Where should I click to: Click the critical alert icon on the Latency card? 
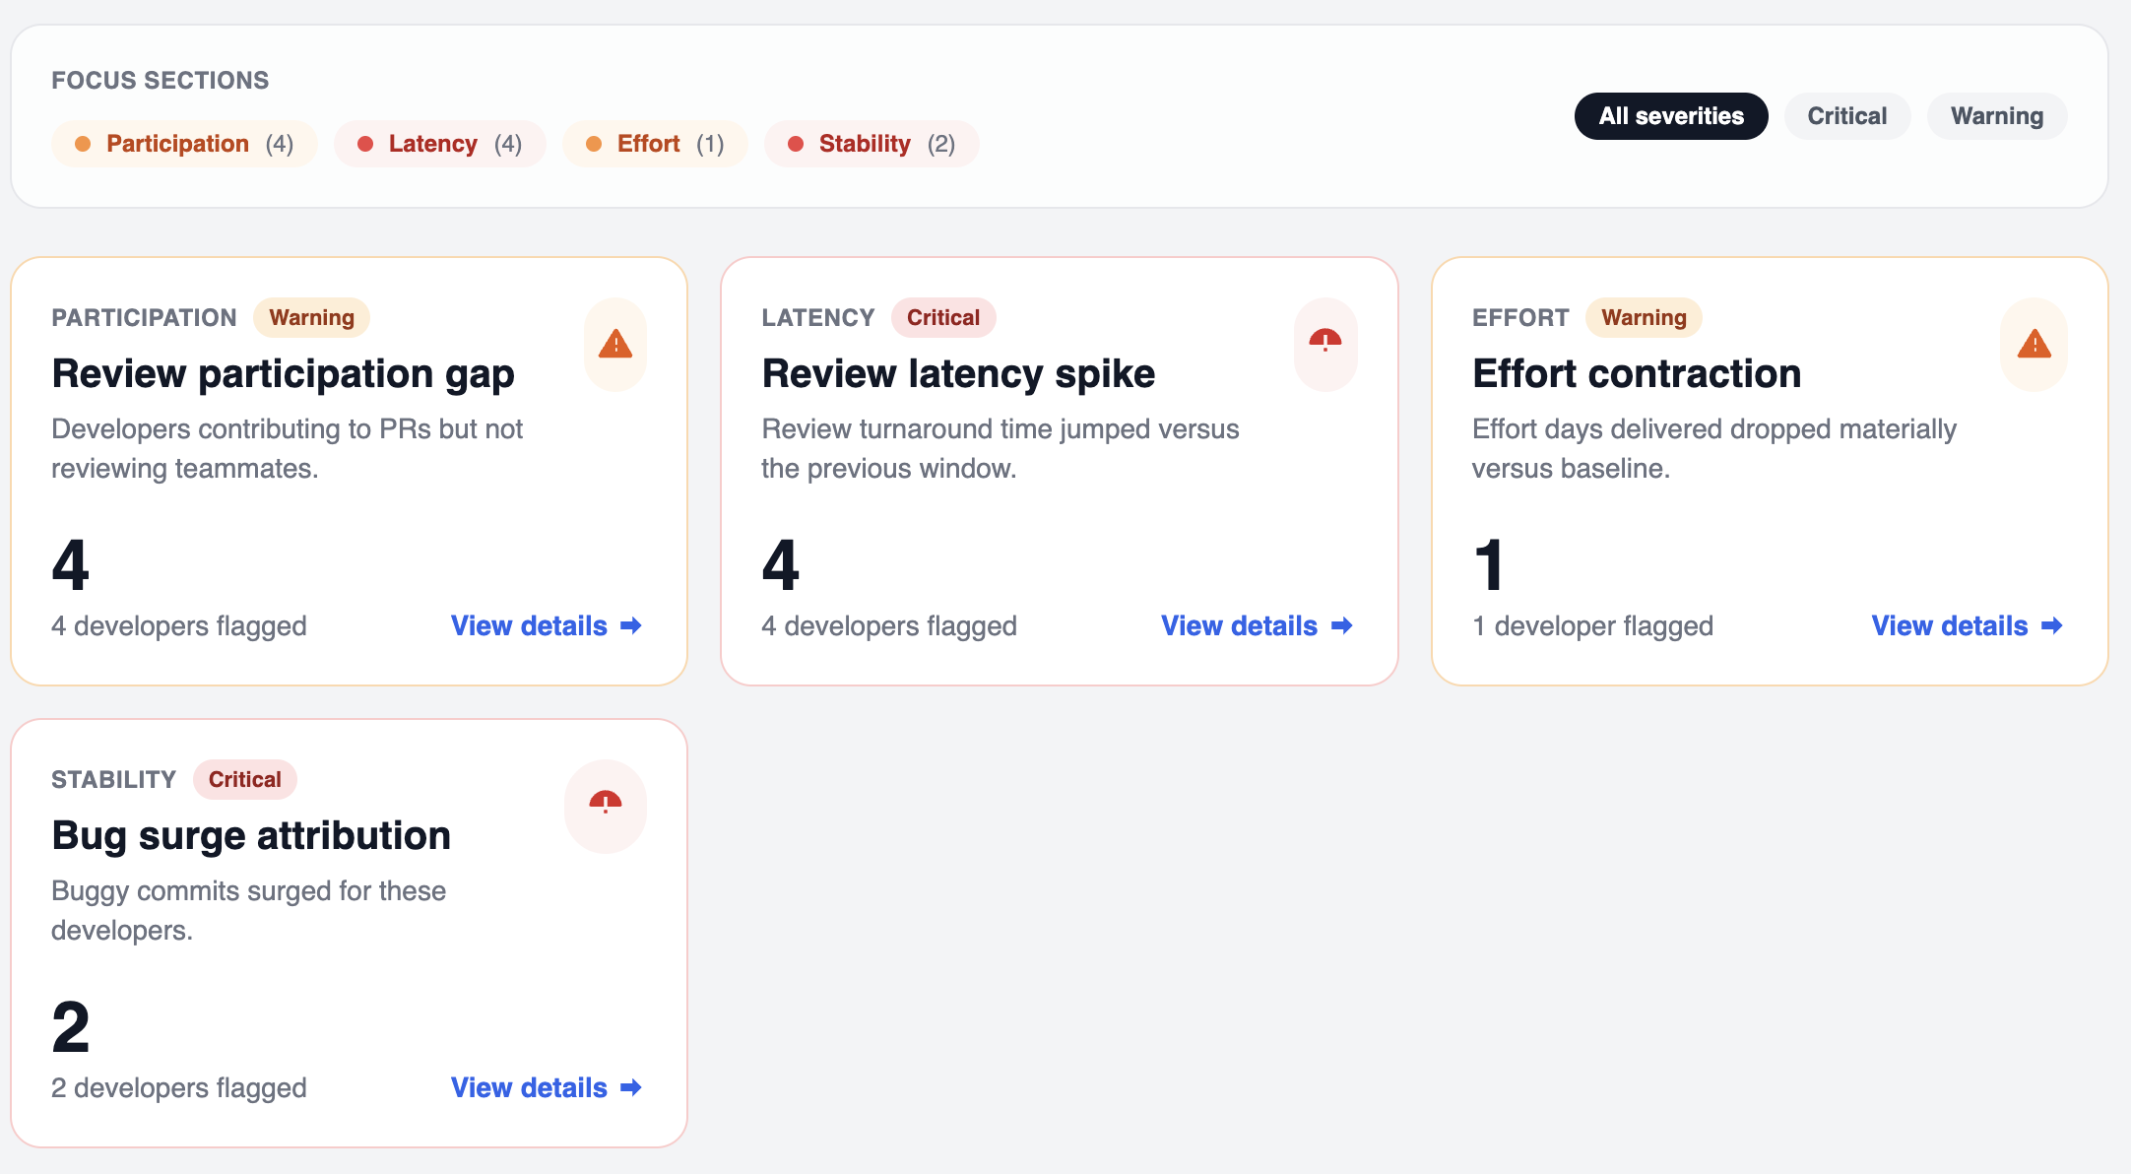tap(1325, 343)
